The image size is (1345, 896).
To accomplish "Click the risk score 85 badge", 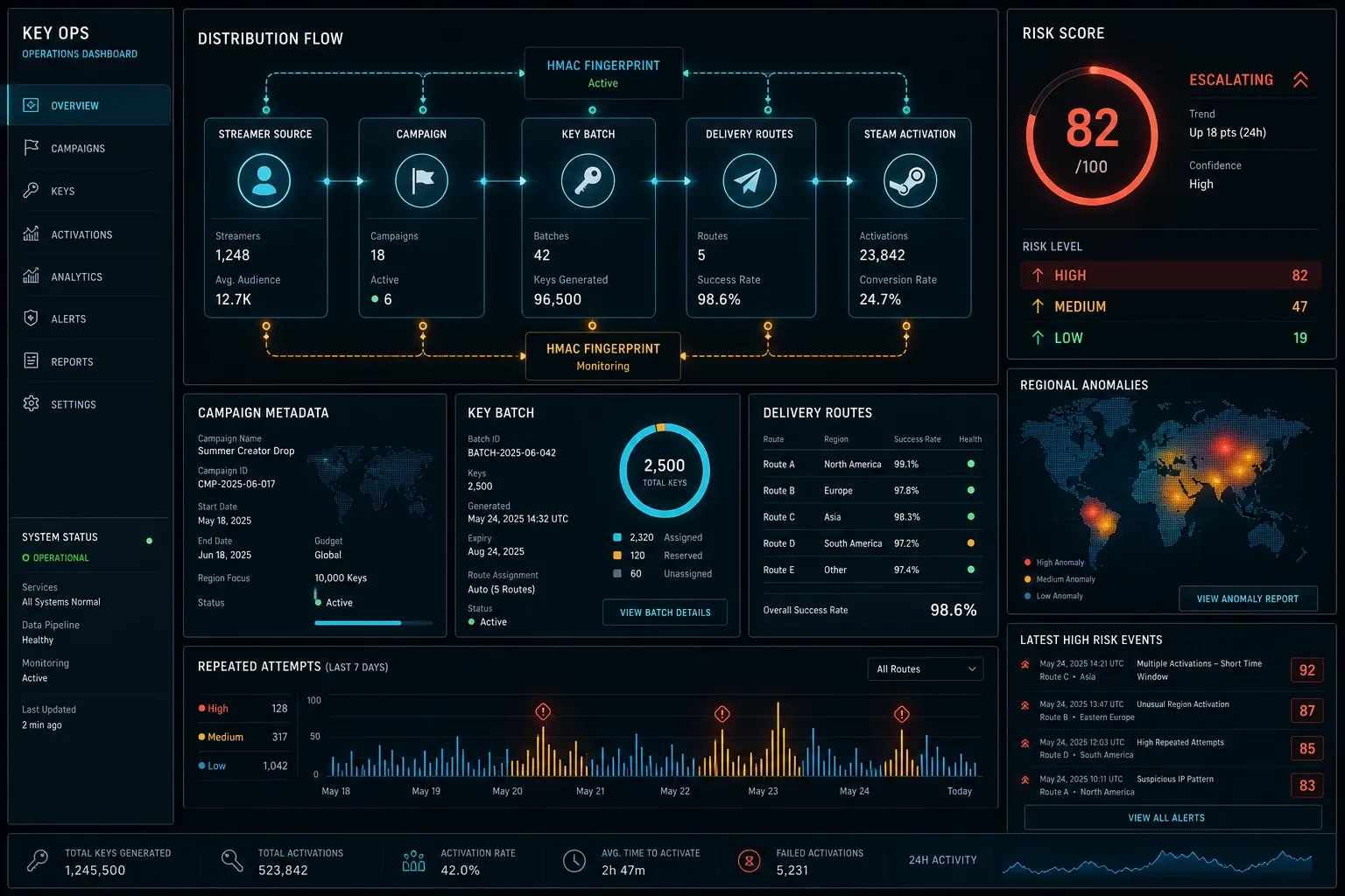I will pyautogui.click(x=1306, y=748).
